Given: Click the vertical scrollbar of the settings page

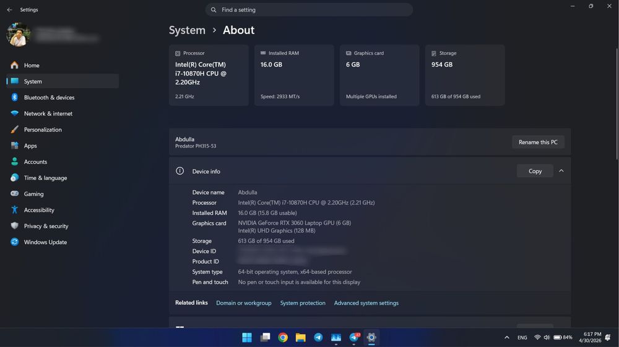Looking at the screenshot, I should point(617,104).
